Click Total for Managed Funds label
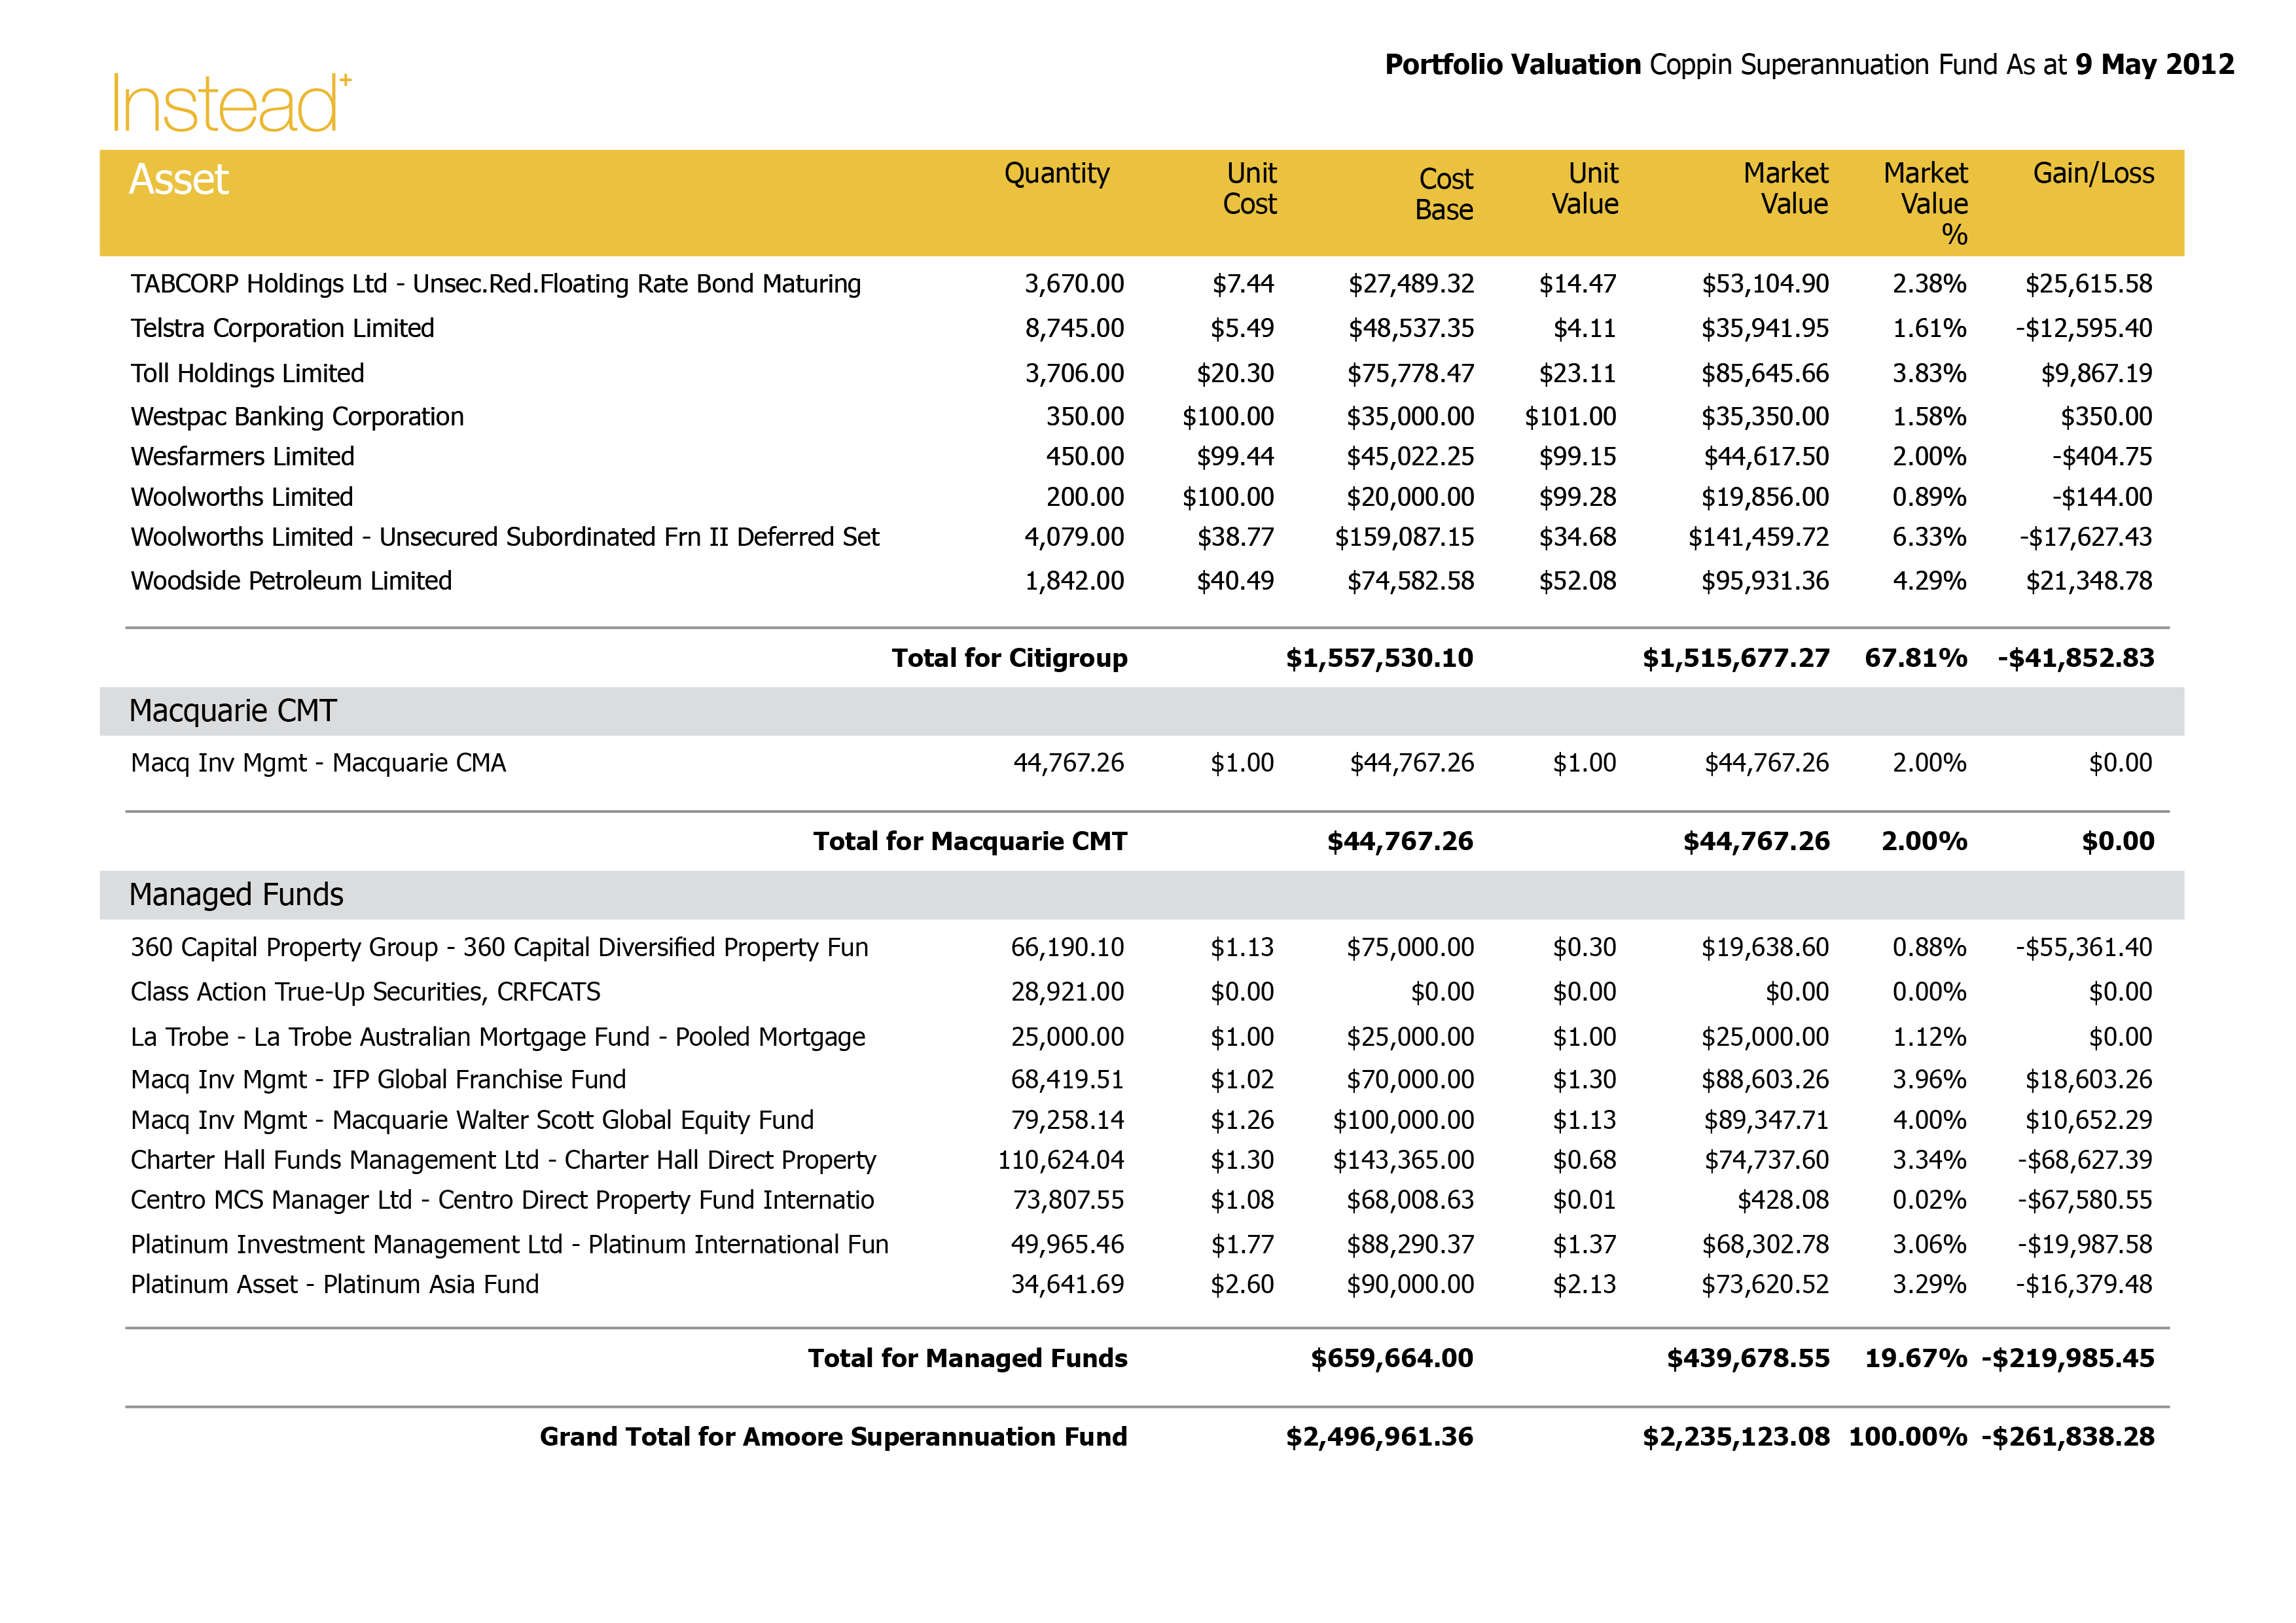 [967, 1358]
